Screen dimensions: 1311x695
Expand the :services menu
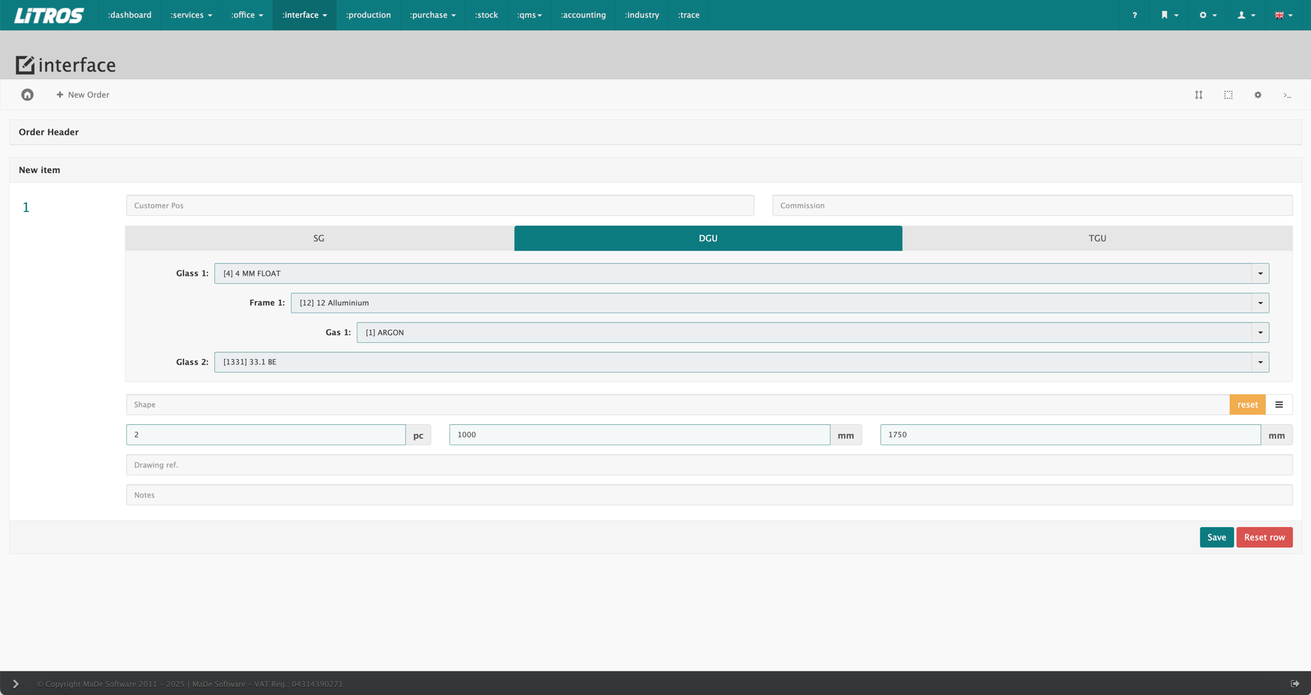(191, 15)
